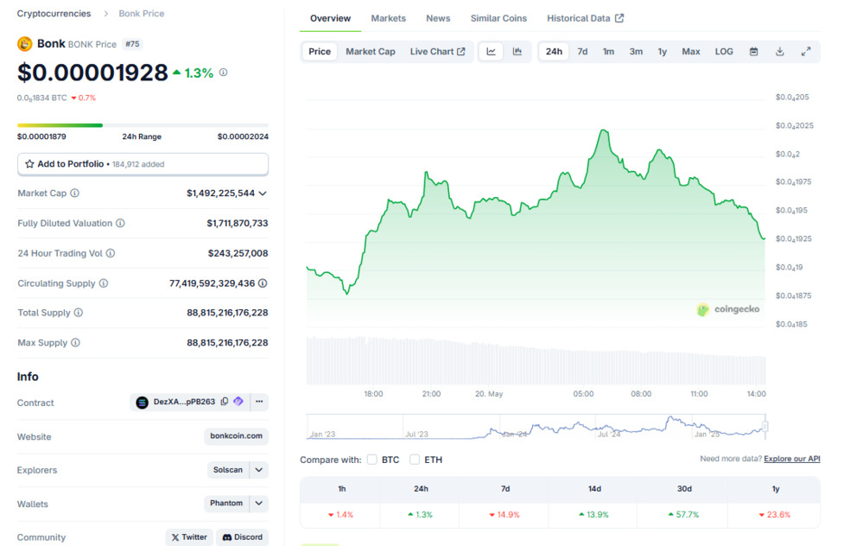
Task: Expand the Wallets dropdown arrow
Action: [259, 503]
